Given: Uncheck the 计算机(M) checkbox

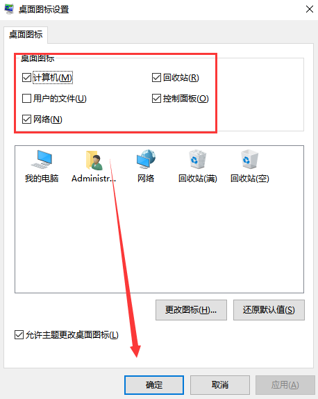Looking at the screenshot, I should pos(26,78).
